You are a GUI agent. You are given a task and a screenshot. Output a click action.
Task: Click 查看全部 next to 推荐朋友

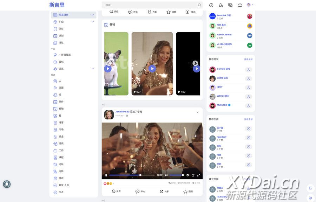pyautogui.click(x=248, y=60)
